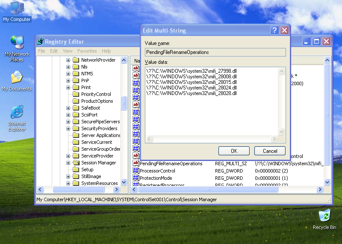Click the Value name field
The width and height of the screenshot is (342, 244).
(215, 52)
